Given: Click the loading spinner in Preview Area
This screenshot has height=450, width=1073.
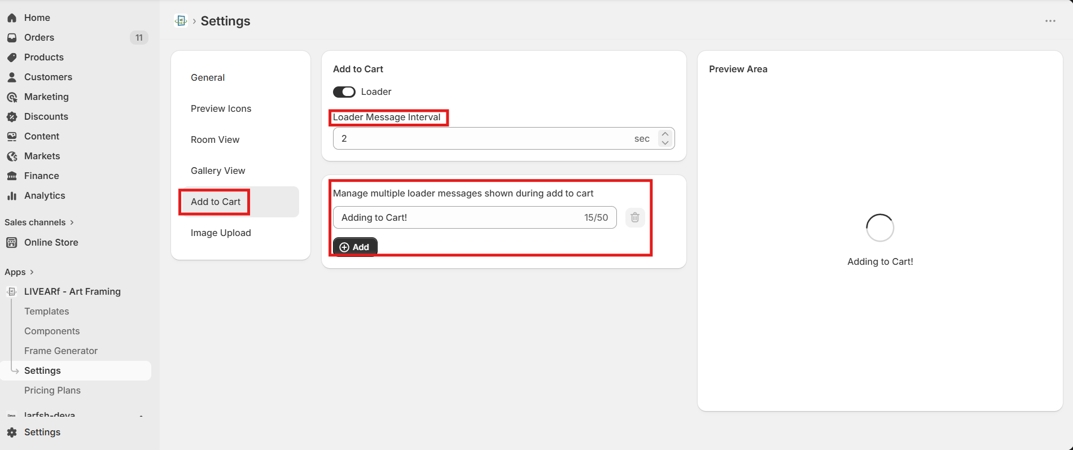Looking at the screenshot, I should click(x=880, y=228).
